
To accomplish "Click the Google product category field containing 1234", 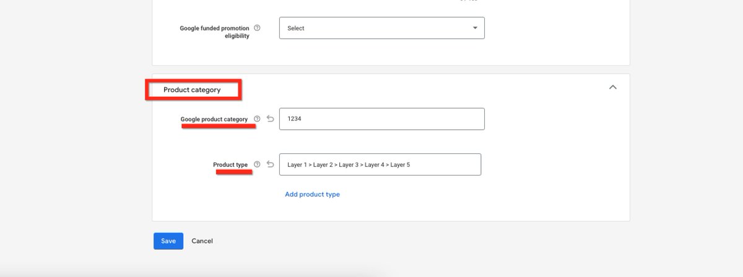I will pos(381,119).
